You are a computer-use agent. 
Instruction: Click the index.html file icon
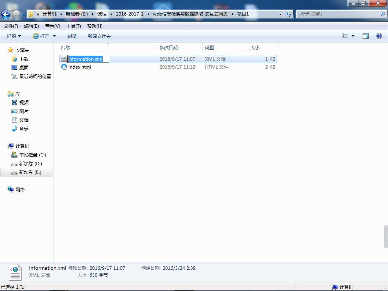[64, 67]
